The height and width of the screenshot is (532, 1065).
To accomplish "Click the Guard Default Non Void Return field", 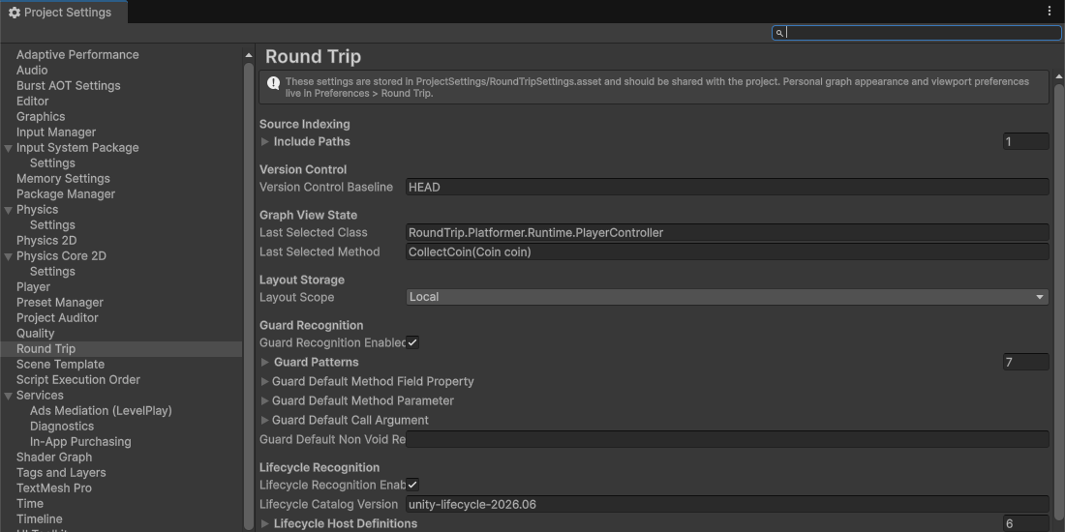I will 727,440.
